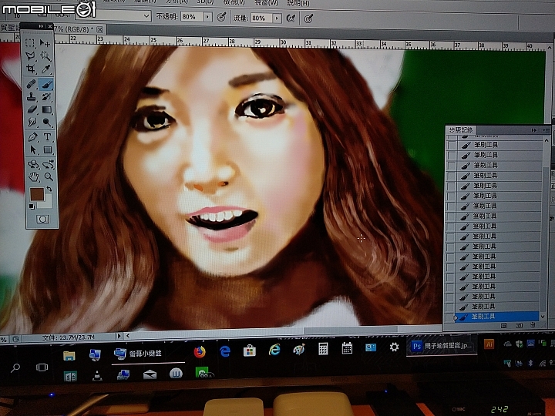This screenshot has width=555, height=416.
Task: Select the Move tool
Action: pos(45,43)
